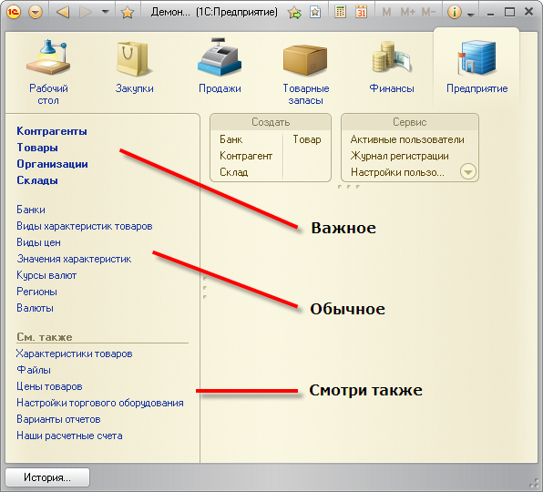Create new Склад
Screen dimensions: 543x492
[234, 172]
